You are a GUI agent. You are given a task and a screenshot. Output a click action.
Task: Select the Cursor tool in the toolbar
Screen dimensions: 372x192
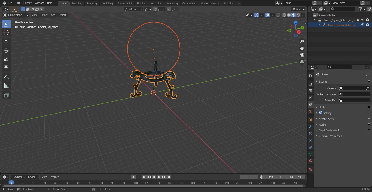tap(6, 32)
